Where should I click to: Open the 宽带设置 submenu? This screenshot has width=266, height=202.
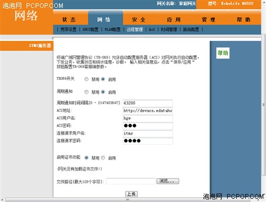(68, 29)
